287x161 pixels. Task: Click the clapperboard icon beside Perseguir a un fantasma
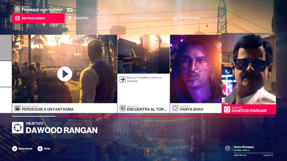click(17, 108)
